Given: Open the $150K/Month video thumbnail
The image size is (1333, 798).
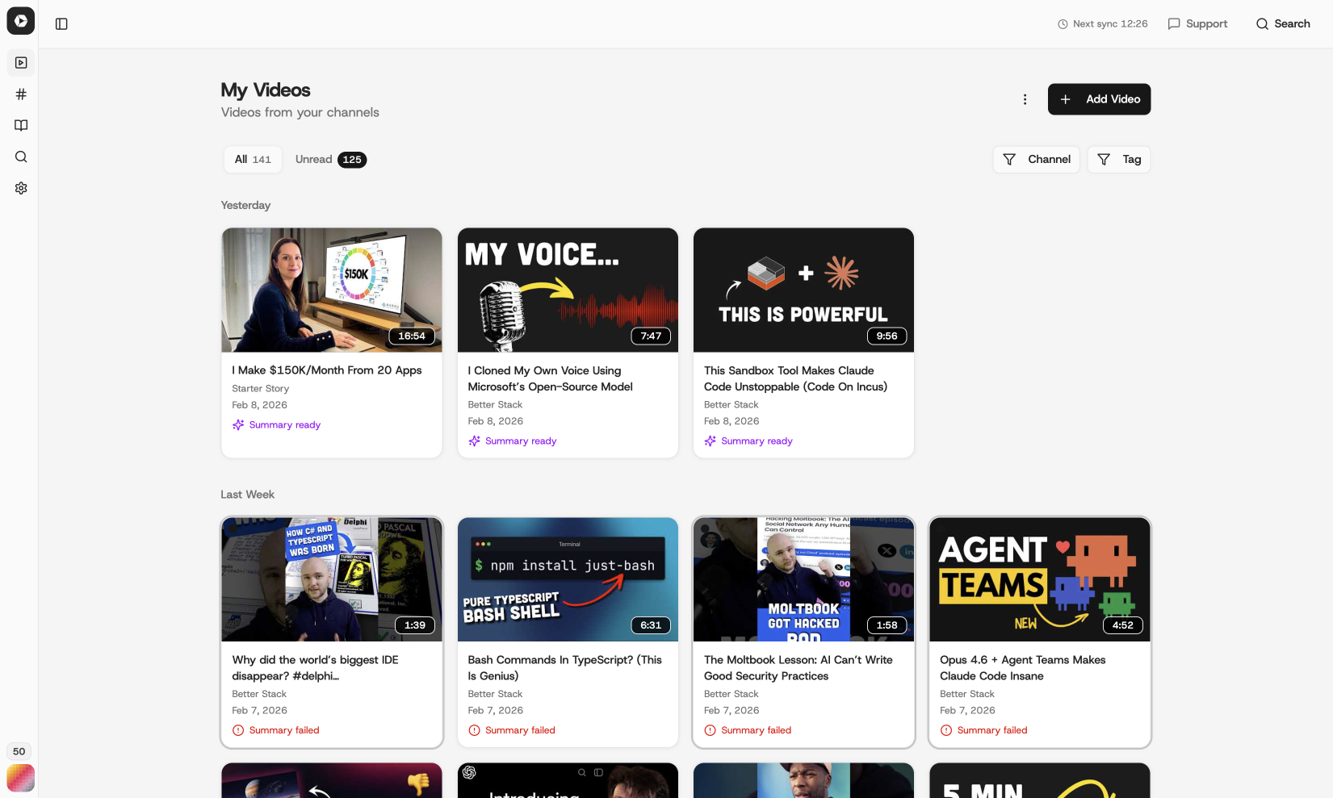Looking at the screenshot, I should point(332,290).
